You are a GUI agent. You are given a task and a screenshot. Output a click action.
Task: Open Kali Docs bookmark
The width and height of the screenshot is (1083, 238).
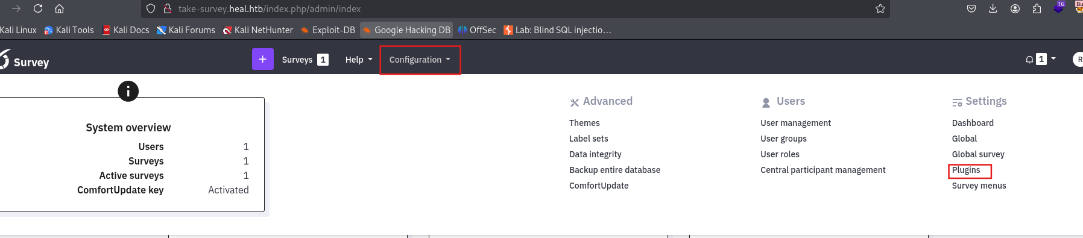pyautogui.click(x=125, y=30)
